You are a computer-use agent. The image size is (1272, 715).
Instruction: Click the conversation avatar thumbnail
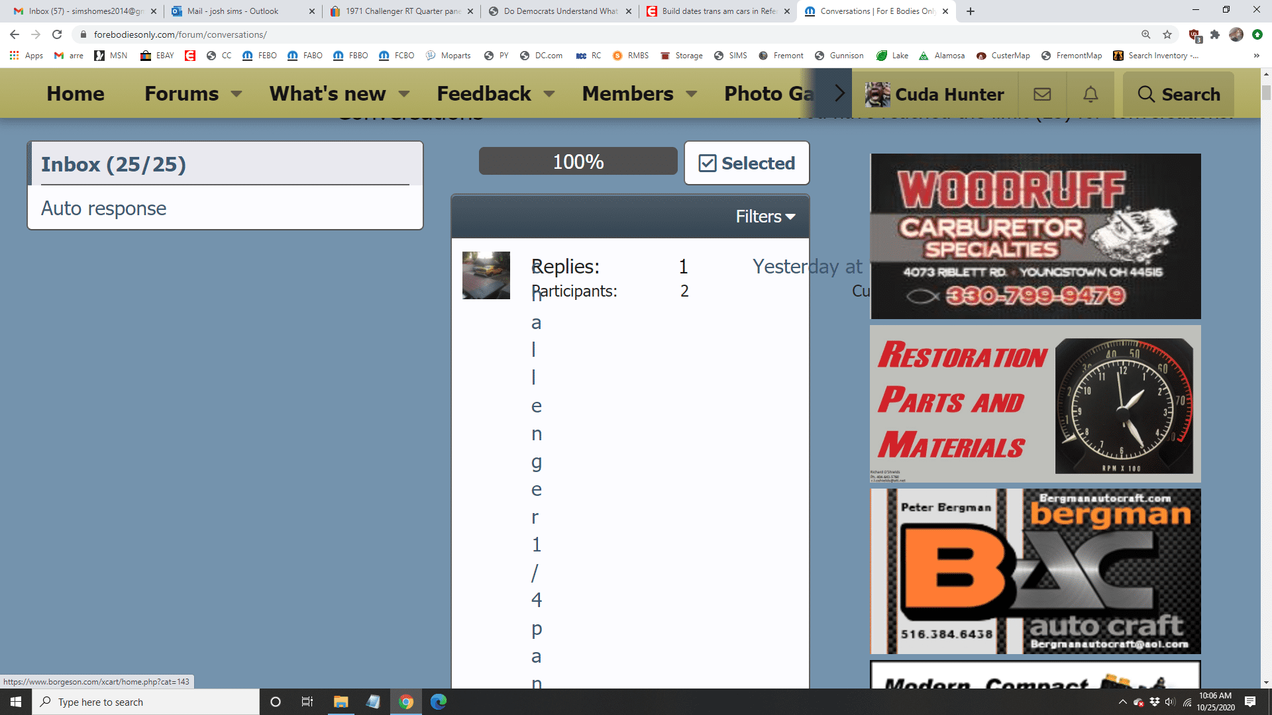pos(486,275)
